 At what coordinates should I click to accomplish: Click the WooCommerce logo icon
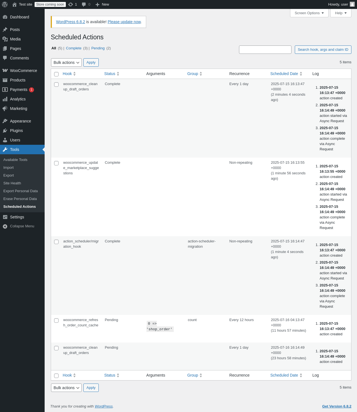5,71
